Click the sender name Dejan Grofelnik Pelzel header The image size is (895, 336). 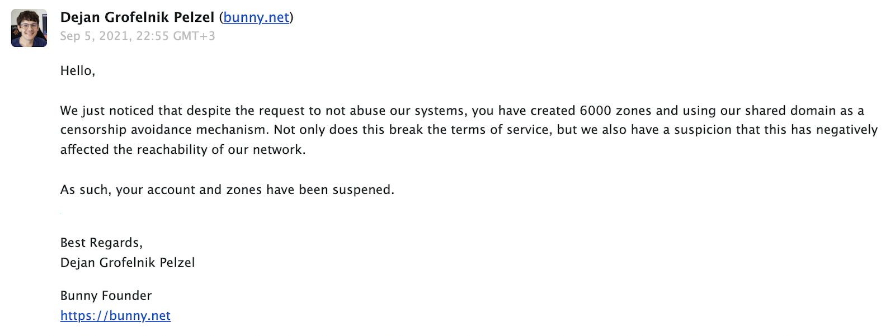(x=137, y=17)
